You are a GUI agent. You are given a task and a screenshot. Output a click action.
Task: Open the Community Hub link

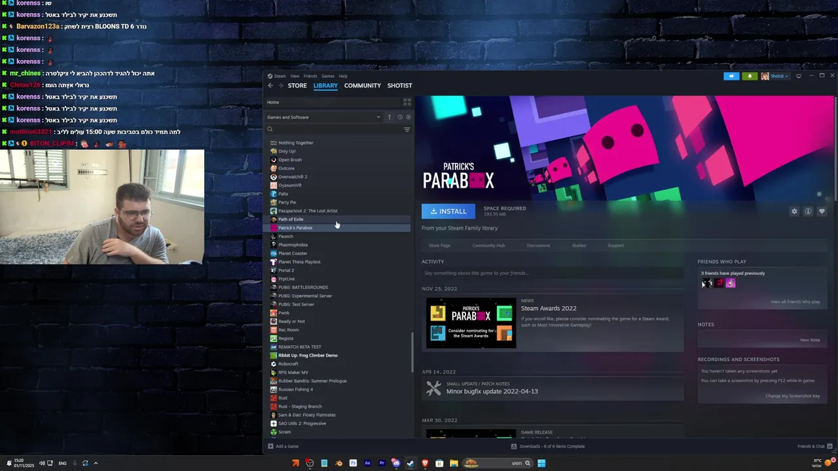click(488, 245)
